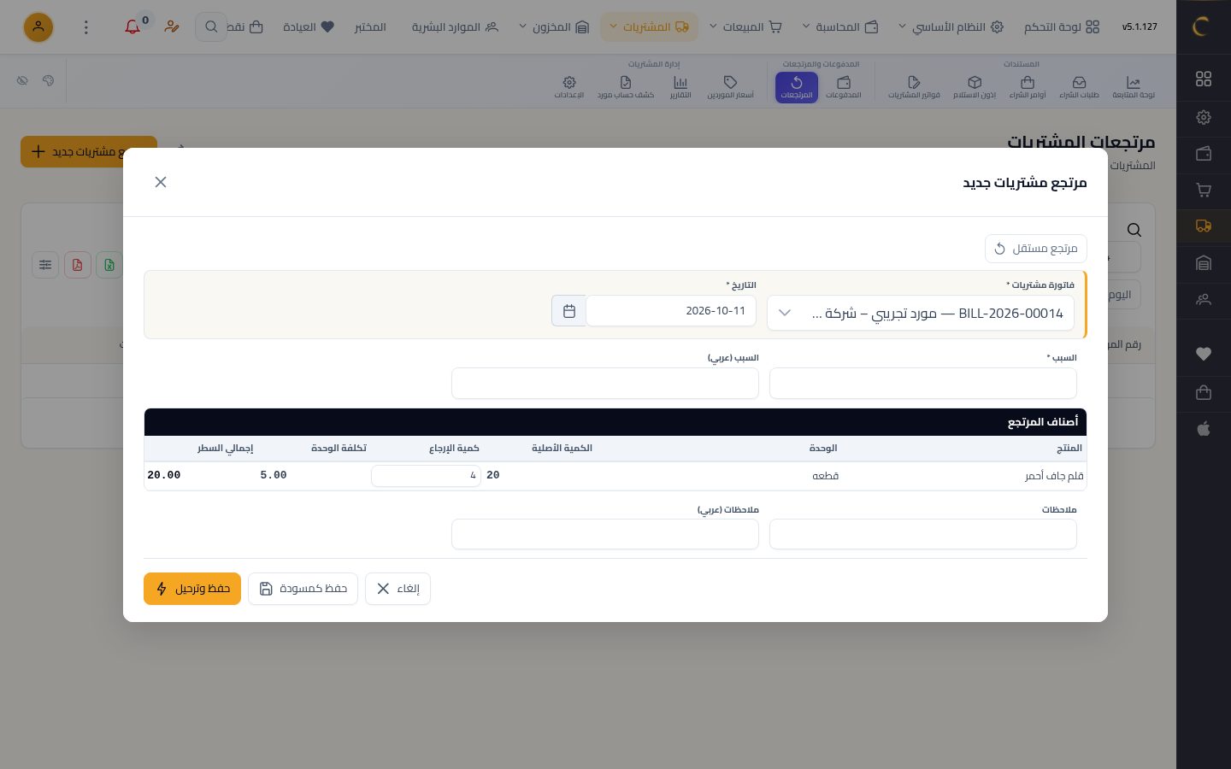Image resolution: width=1231 pixels, height=769 pixels.
Task: Expand the المبيعات menu dropdown
Action: (746, 27)
